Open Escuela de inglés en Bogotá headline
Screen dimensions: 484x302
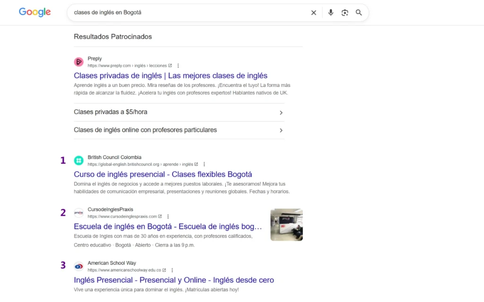[x=168, y=226]
